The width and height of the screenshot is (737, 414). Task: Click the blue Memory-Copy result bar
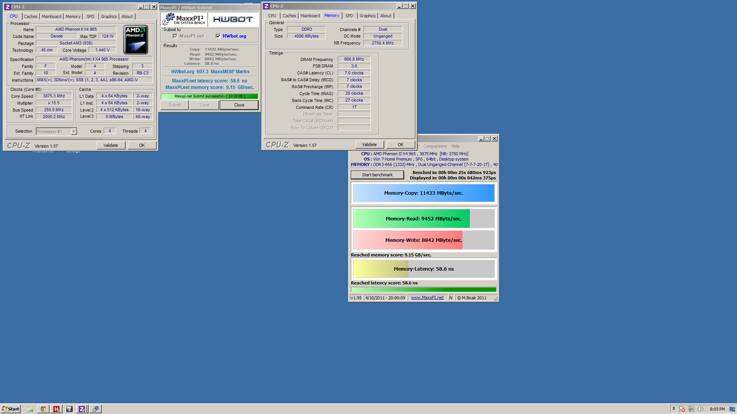click(x=424, y=193)
